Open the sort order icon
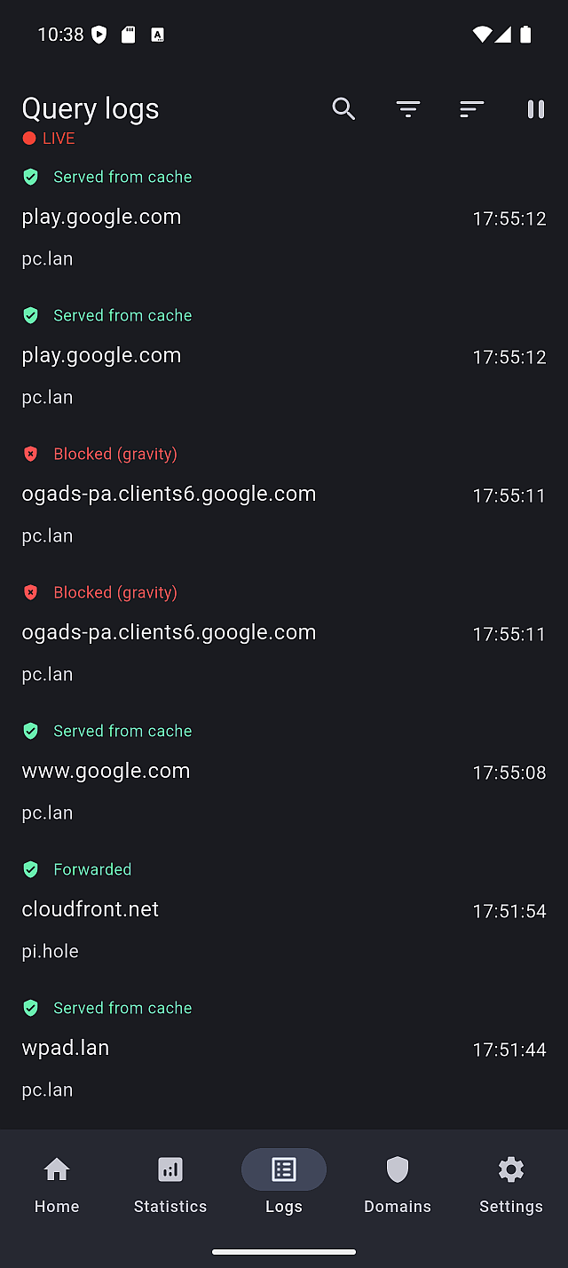 pyautogui.click(x=471, y=109)
